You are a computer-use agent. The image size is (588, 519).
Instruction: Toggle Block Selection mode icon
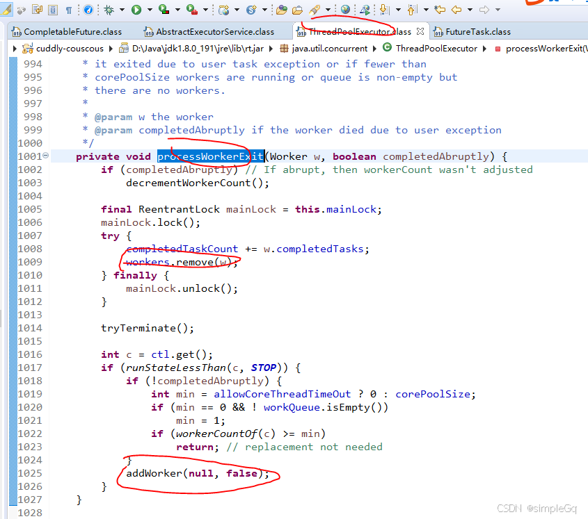point(53,10)
